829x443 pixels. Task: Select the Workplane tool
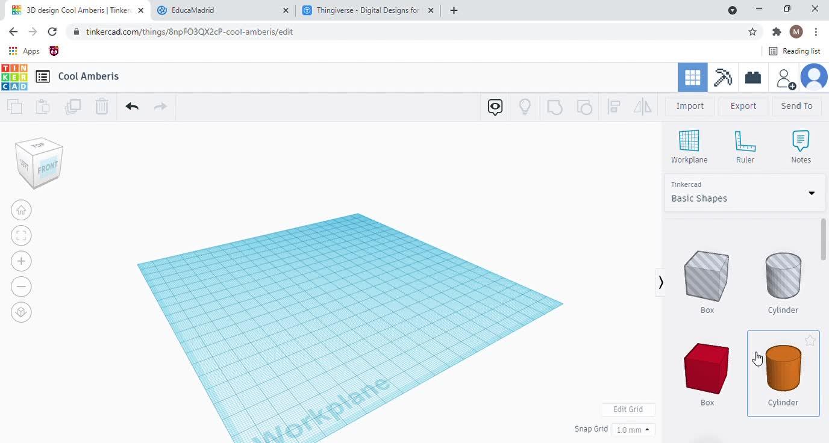[x=689, y=147]
